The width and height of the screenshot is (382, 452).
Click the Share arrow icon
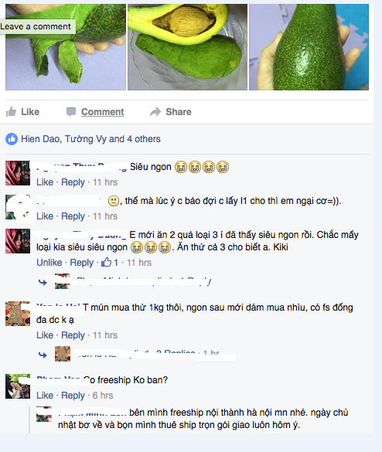pyautogui.click(x=155, y=112)
